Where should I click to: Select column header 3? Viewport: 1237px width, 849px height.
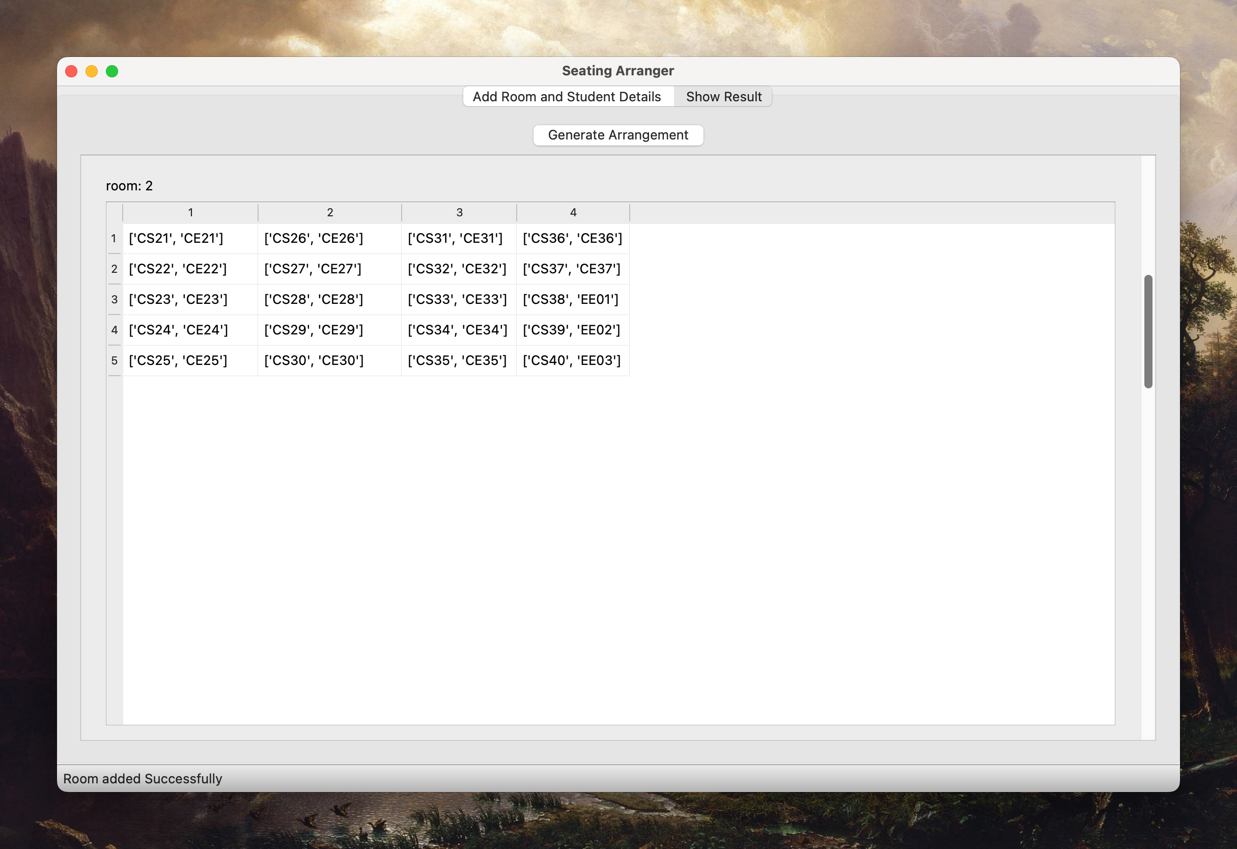[x=459, y=212]
